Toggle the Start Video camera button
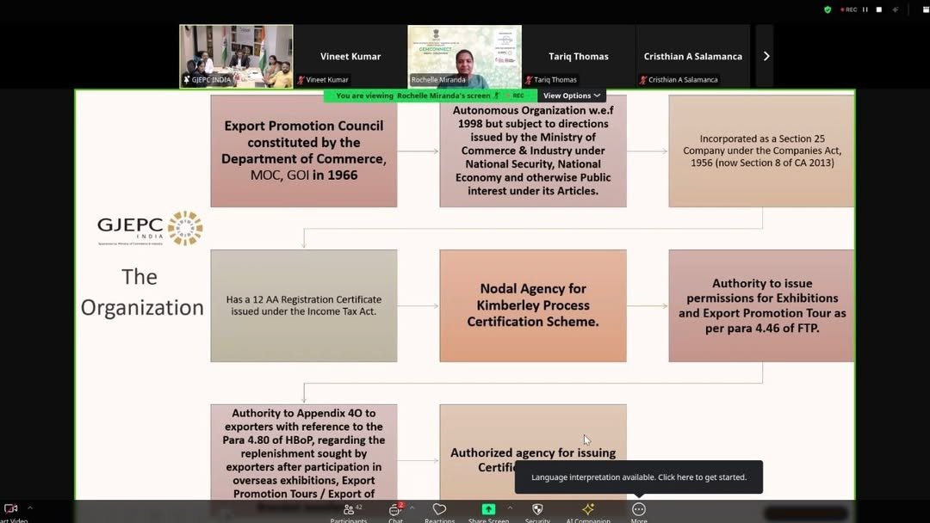The height and width of the screenshot is (523, 930). pyautogui.click(x=10, y=513)
